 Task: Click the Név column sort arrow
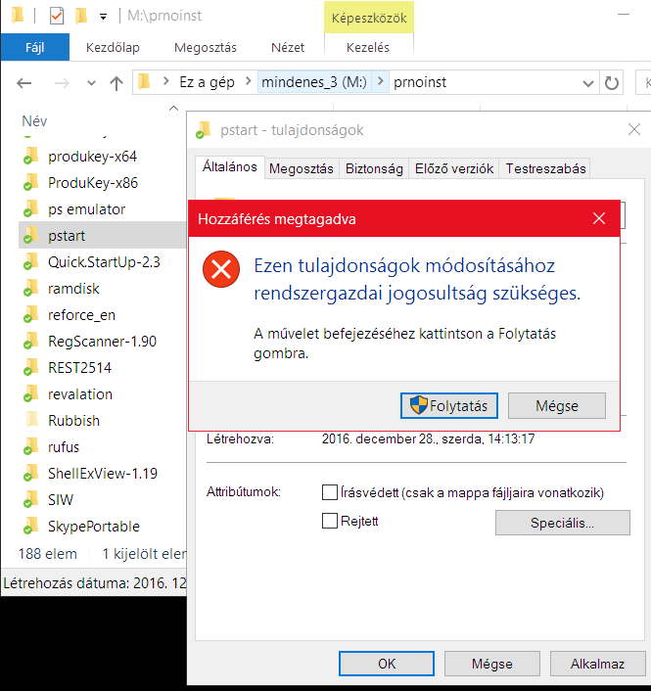[x=173, y=108]
